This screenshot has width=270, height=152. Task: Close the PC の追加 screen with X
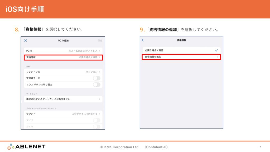click(26, 41)
